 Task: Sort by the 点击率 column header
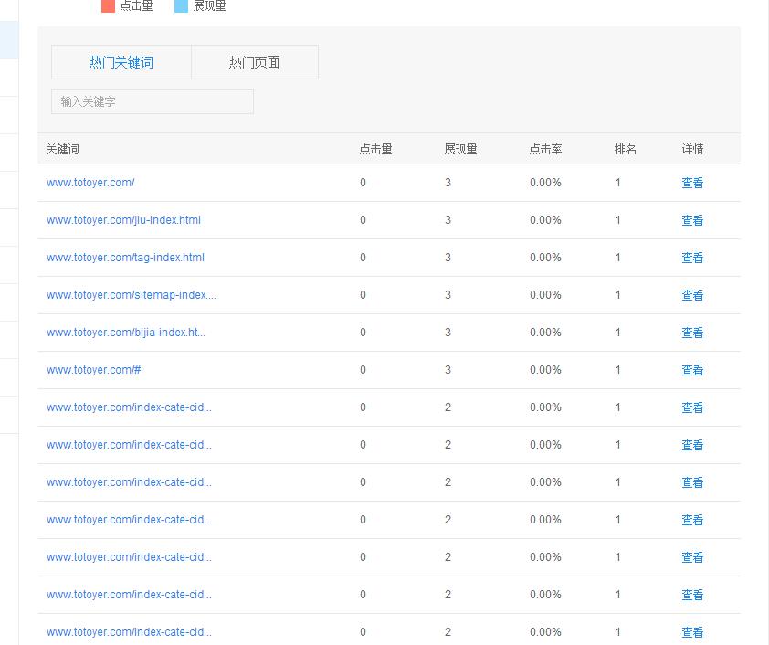point(545,149)
